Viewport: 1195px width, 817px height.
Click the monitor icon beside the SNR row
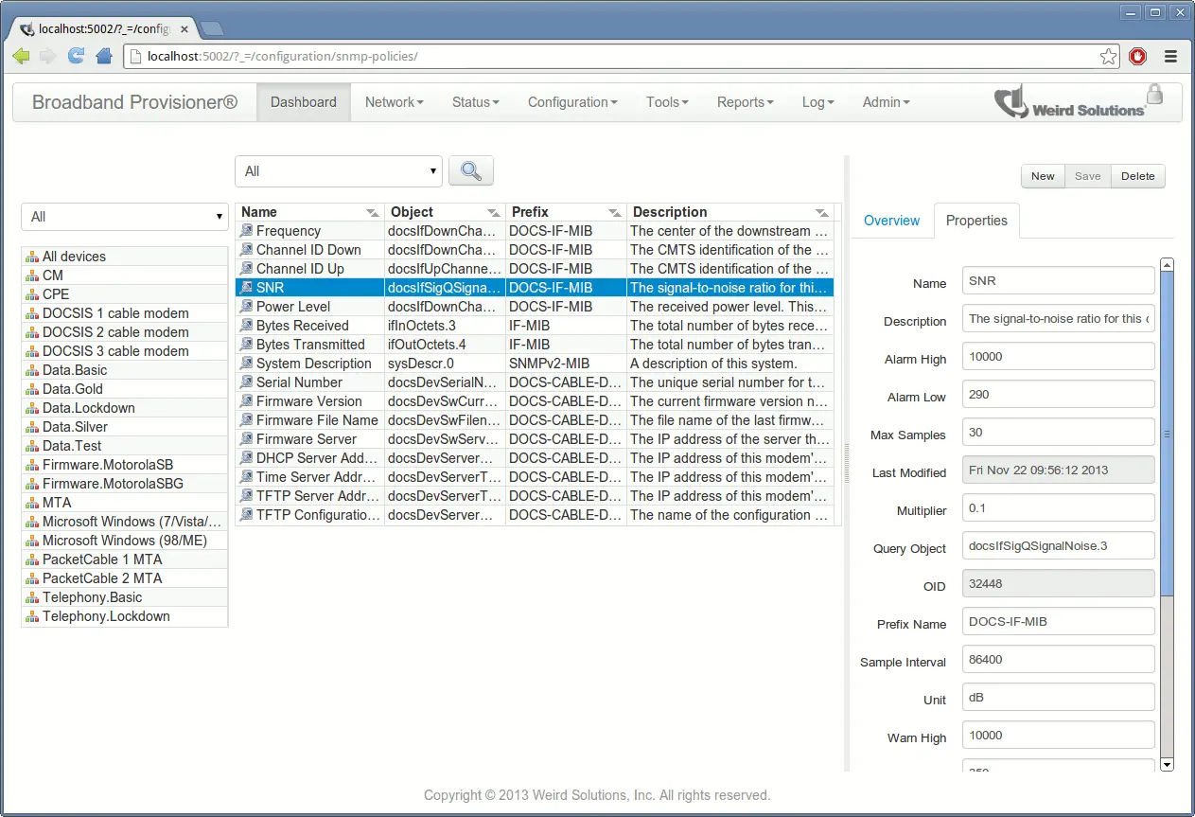point(247,288)
